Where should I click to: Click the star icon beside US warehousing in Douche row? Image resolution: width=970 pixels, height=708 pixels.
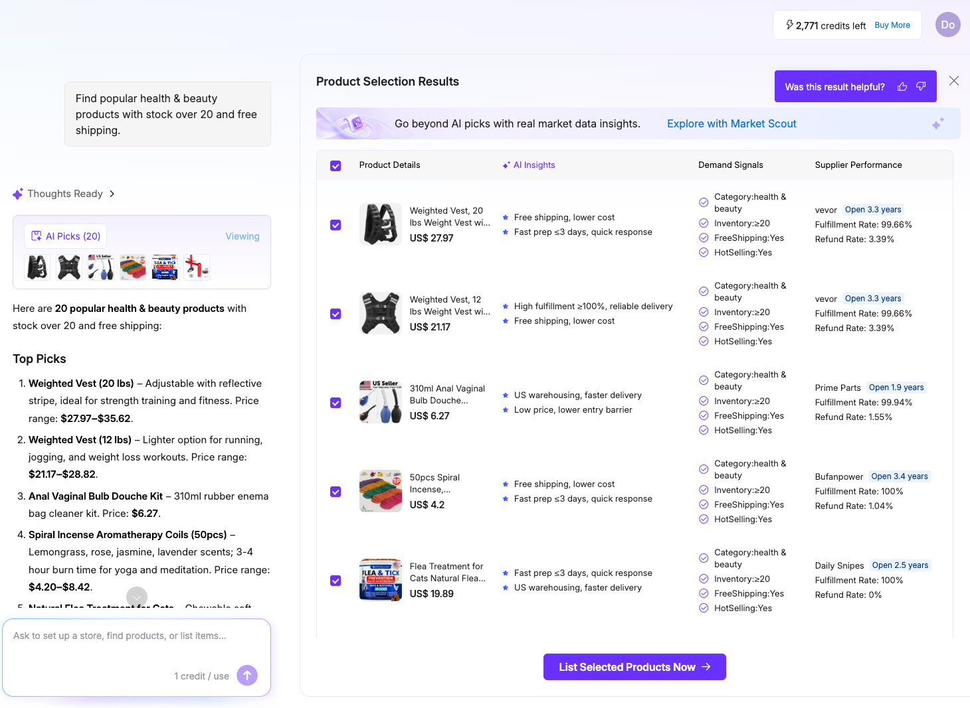[x=506, y=395]
